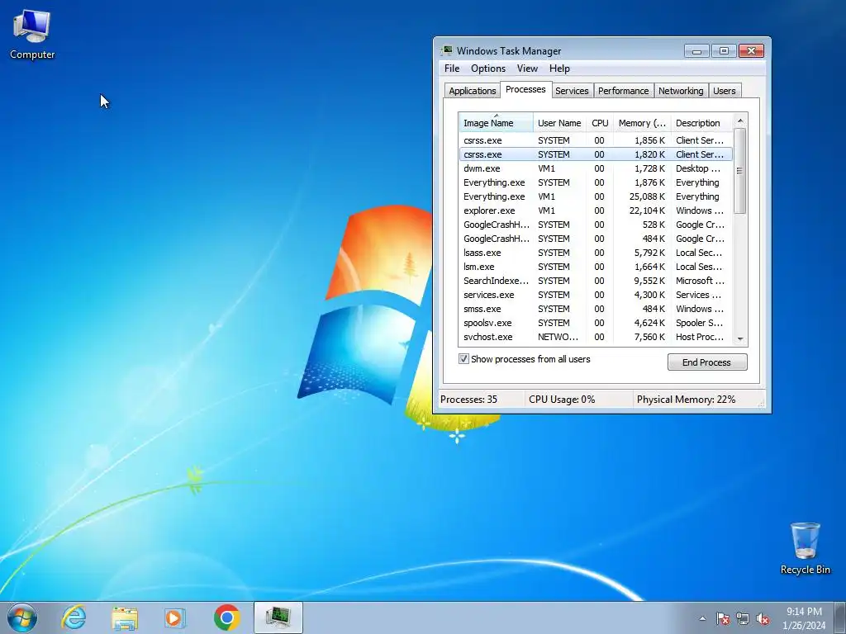Launch Internet Explorer from the taskbar

click(74, 617)
